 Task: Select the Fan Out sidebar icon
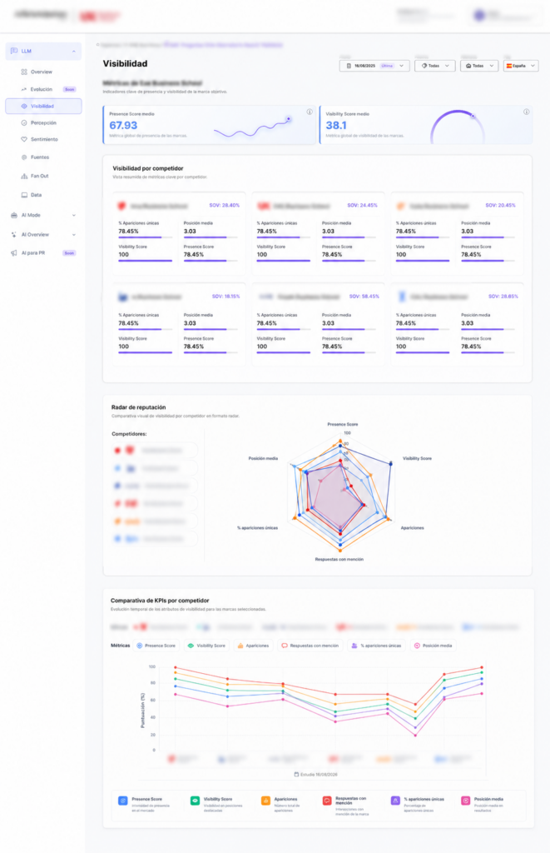pyautogui.click(x=24, y=176)
